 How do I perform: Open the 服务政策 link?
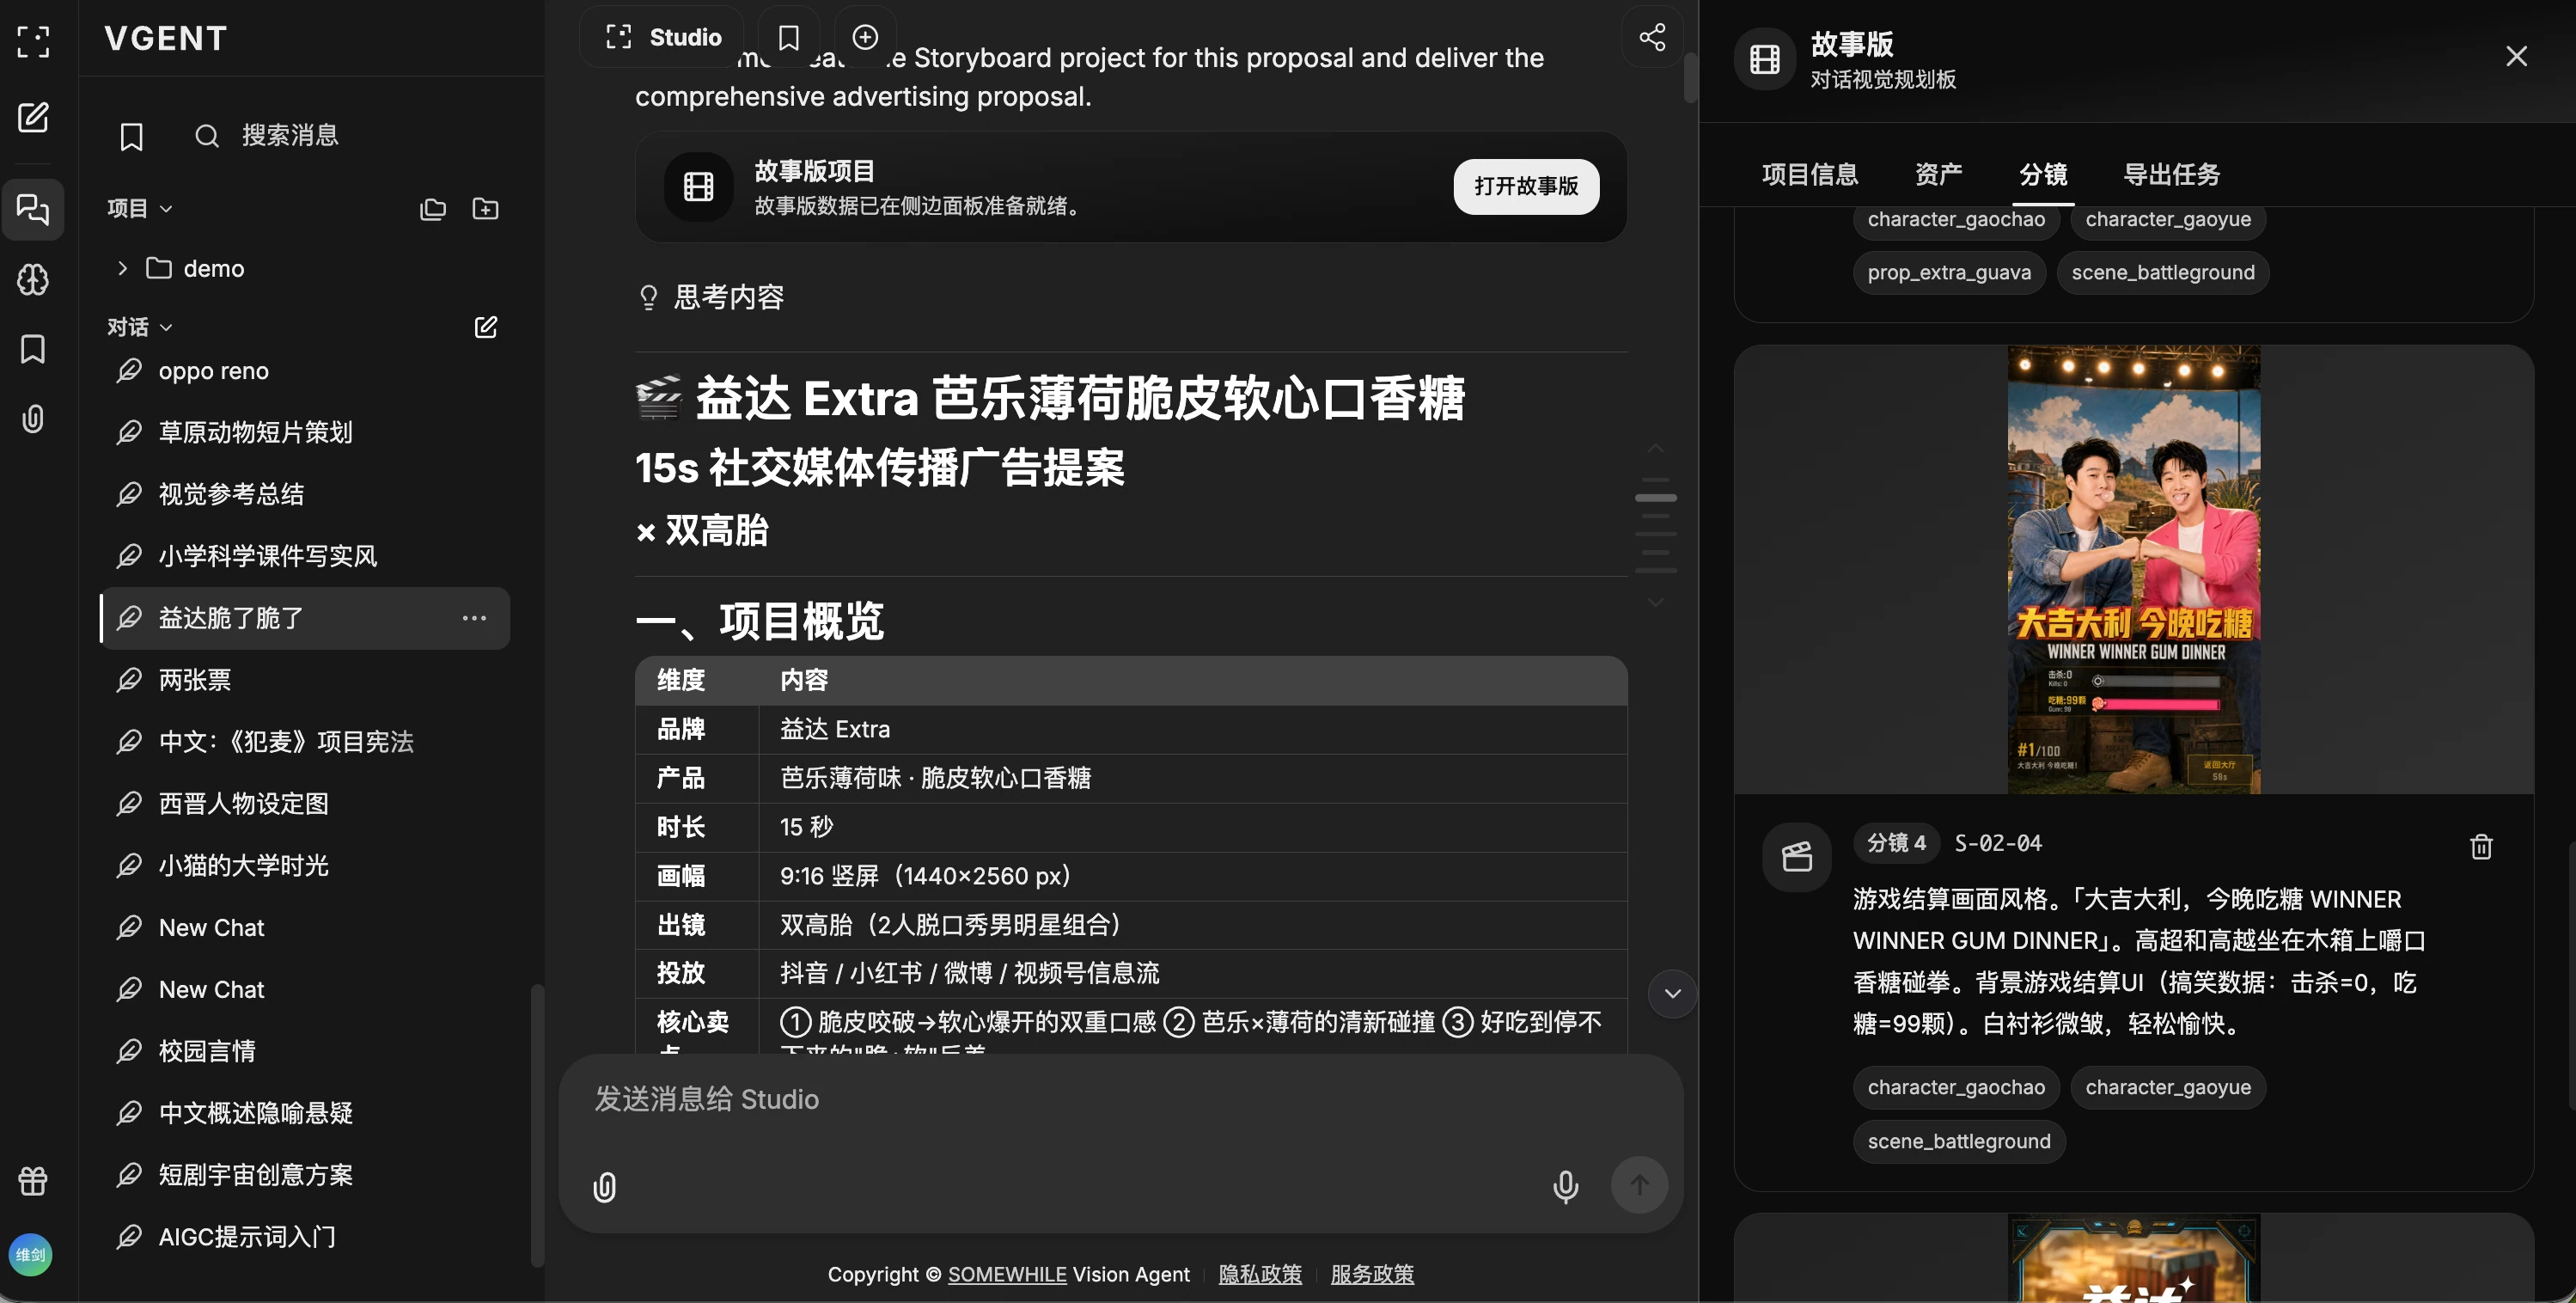click(x=1372, y=1274)
